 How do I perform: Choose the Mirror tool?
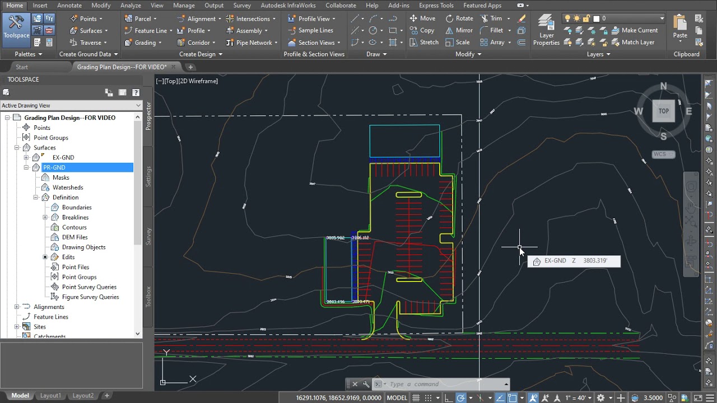click(x=459, y=30)
